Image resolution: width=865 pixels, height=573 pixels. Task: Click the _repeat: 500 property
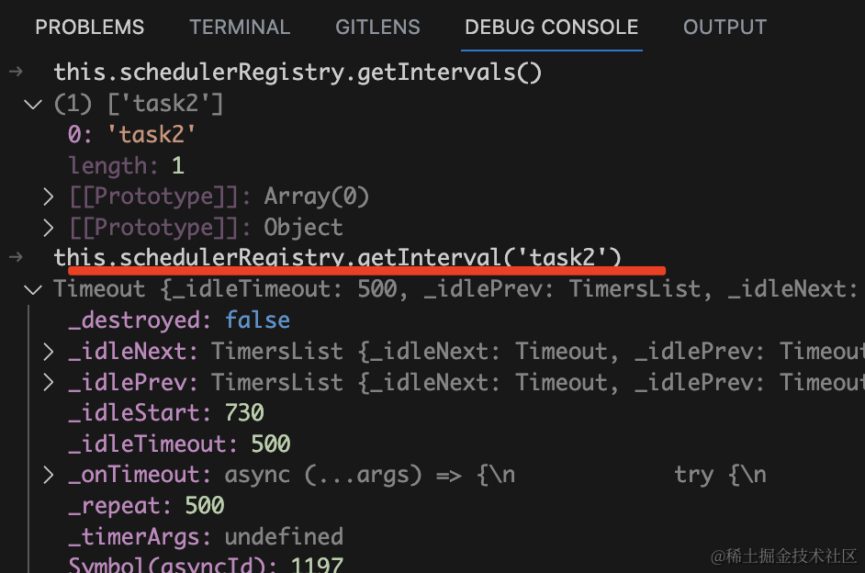(x=146, y=506)
